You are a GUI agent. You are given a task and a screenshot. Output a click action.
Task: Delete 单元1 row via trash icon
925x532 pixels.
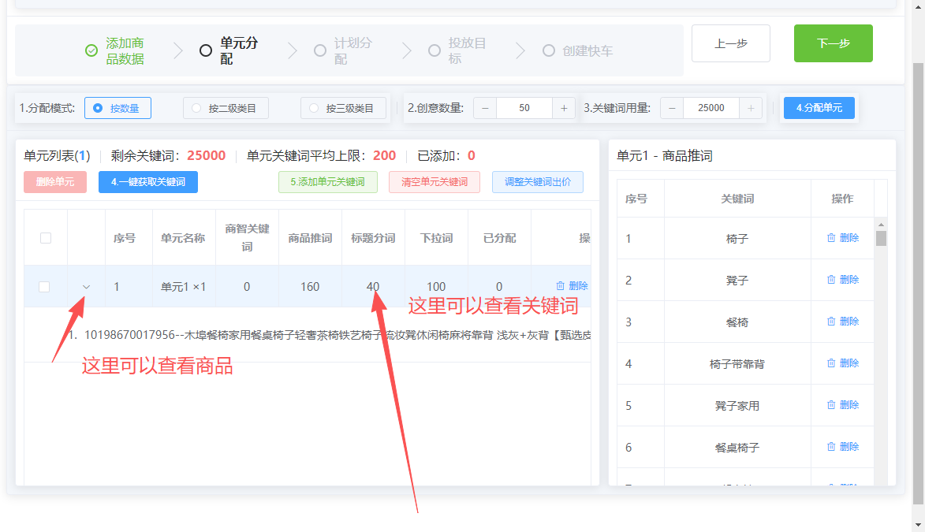[x=561, y=285]
